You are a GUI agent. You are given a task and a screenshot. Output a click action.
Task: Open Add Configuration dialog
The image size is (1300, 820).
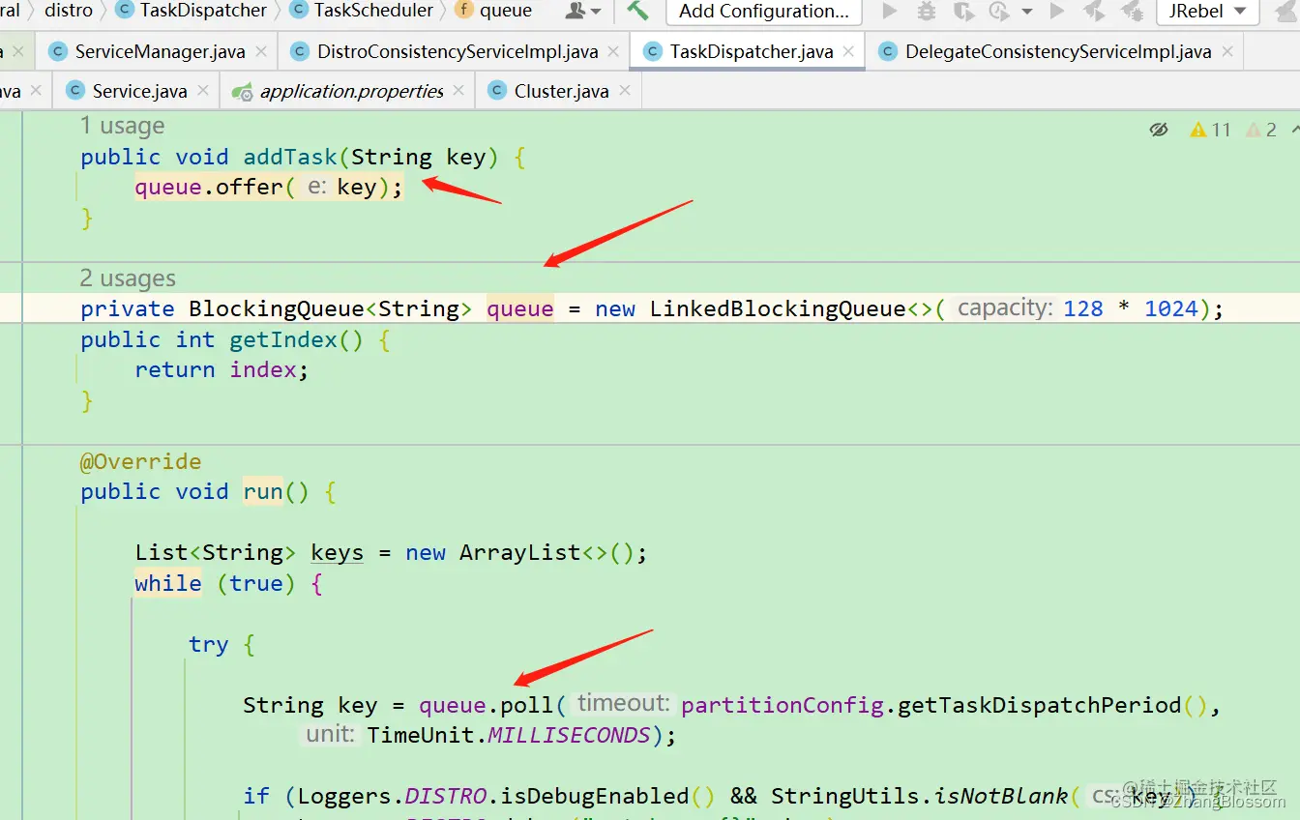pos(763,12)
